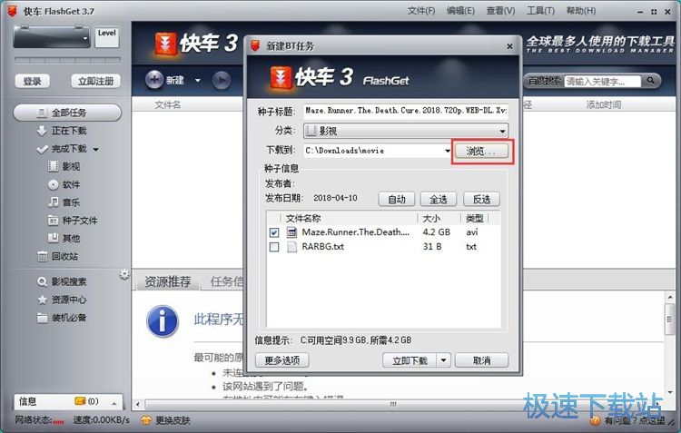Open the 资源中心 star icon
The width and height of the screenshot is (681, 433).
click(x=42, y=300)
